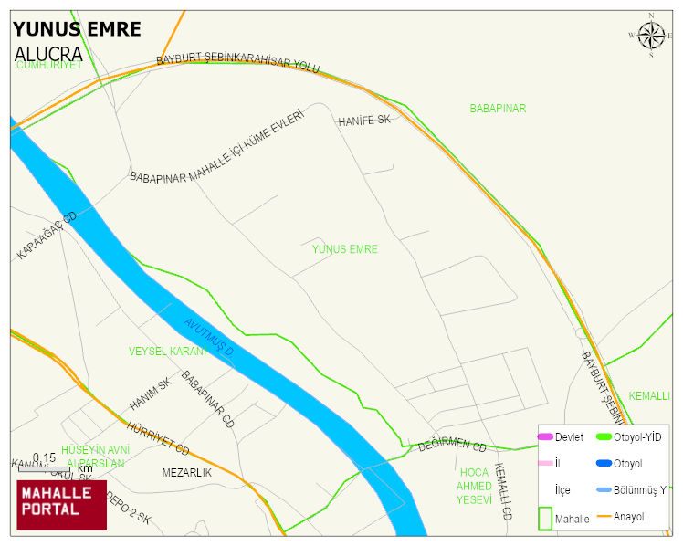Click the HANIM SK street label
Screen dimensions: 683x546
[x=151, y=394]
